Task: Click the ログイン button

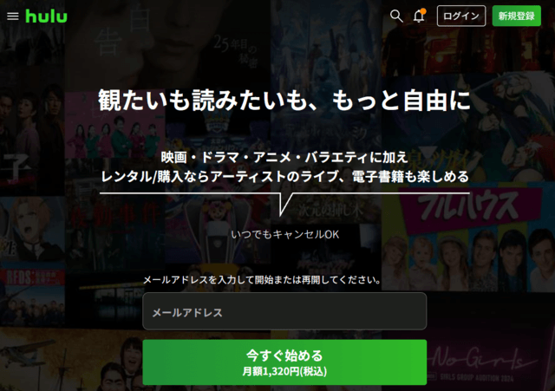Action: (461, 16)
